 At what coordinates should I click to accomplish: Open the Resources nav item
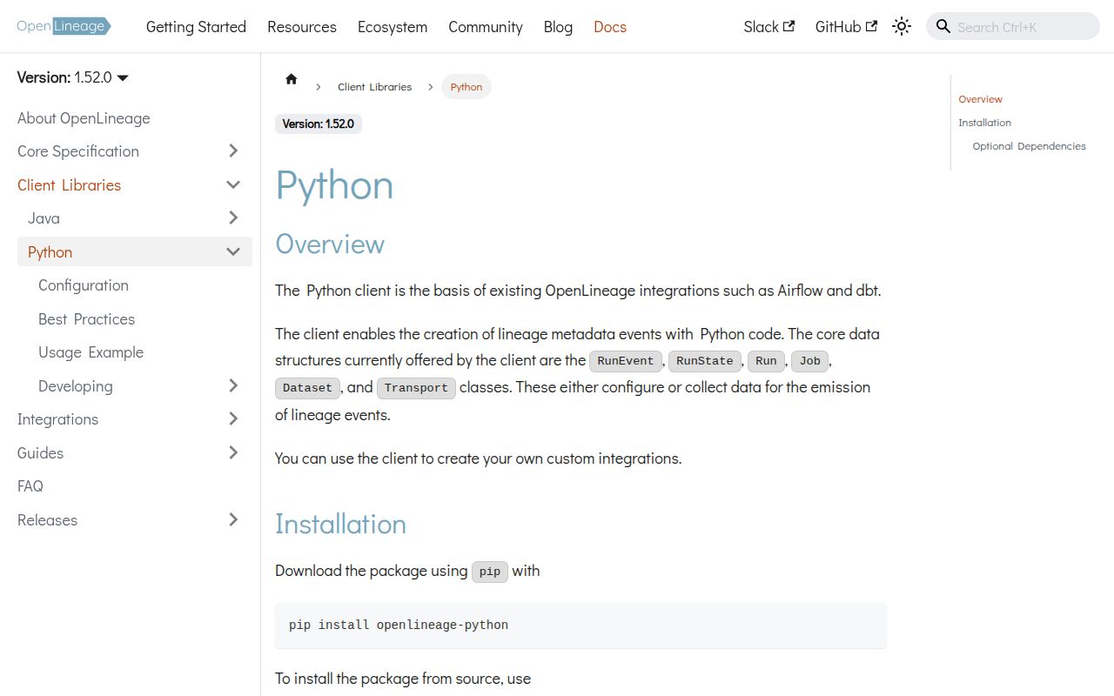pos(302,27)
